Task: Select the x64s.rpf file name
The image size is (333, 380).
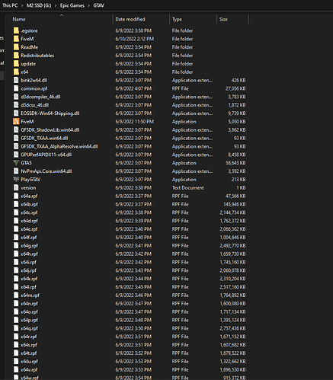Action: click(x=29, y=345)
